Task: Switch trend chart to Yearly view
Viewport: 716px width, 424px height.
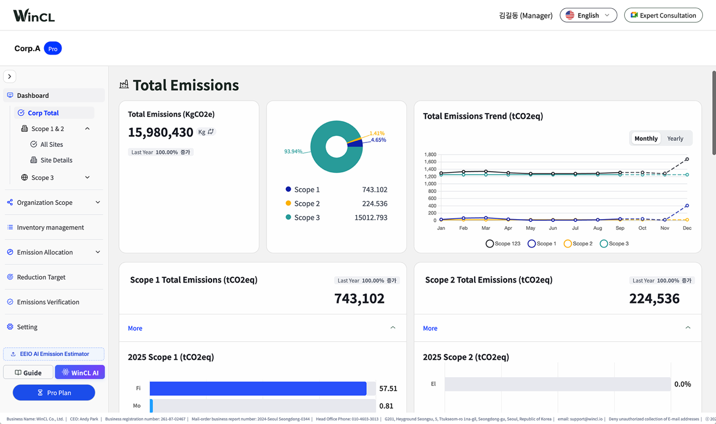Action: pyautogui.click(x=675, y=139)
